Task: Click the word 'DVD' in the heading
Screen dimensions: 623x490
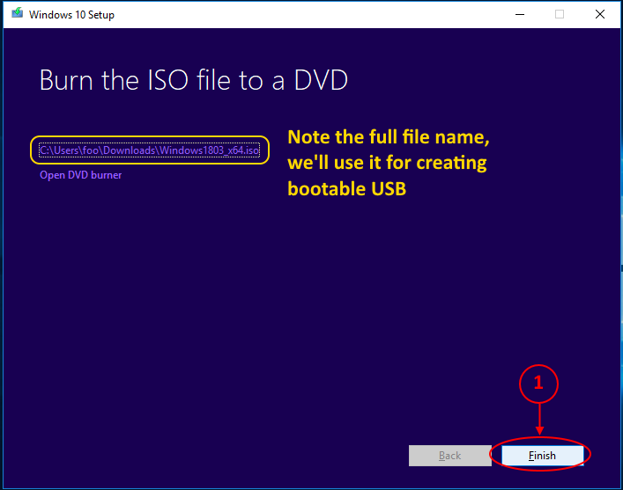Action: pos(321,81)
